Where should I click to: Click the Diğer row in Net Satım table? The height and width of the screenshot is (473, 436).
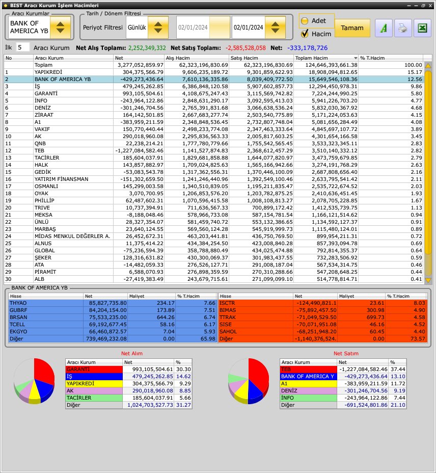(343, 405)
